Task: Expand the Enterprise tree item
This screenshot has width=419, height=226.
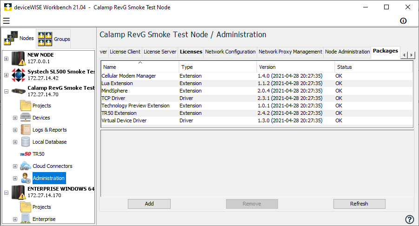Action: (15, 219)
